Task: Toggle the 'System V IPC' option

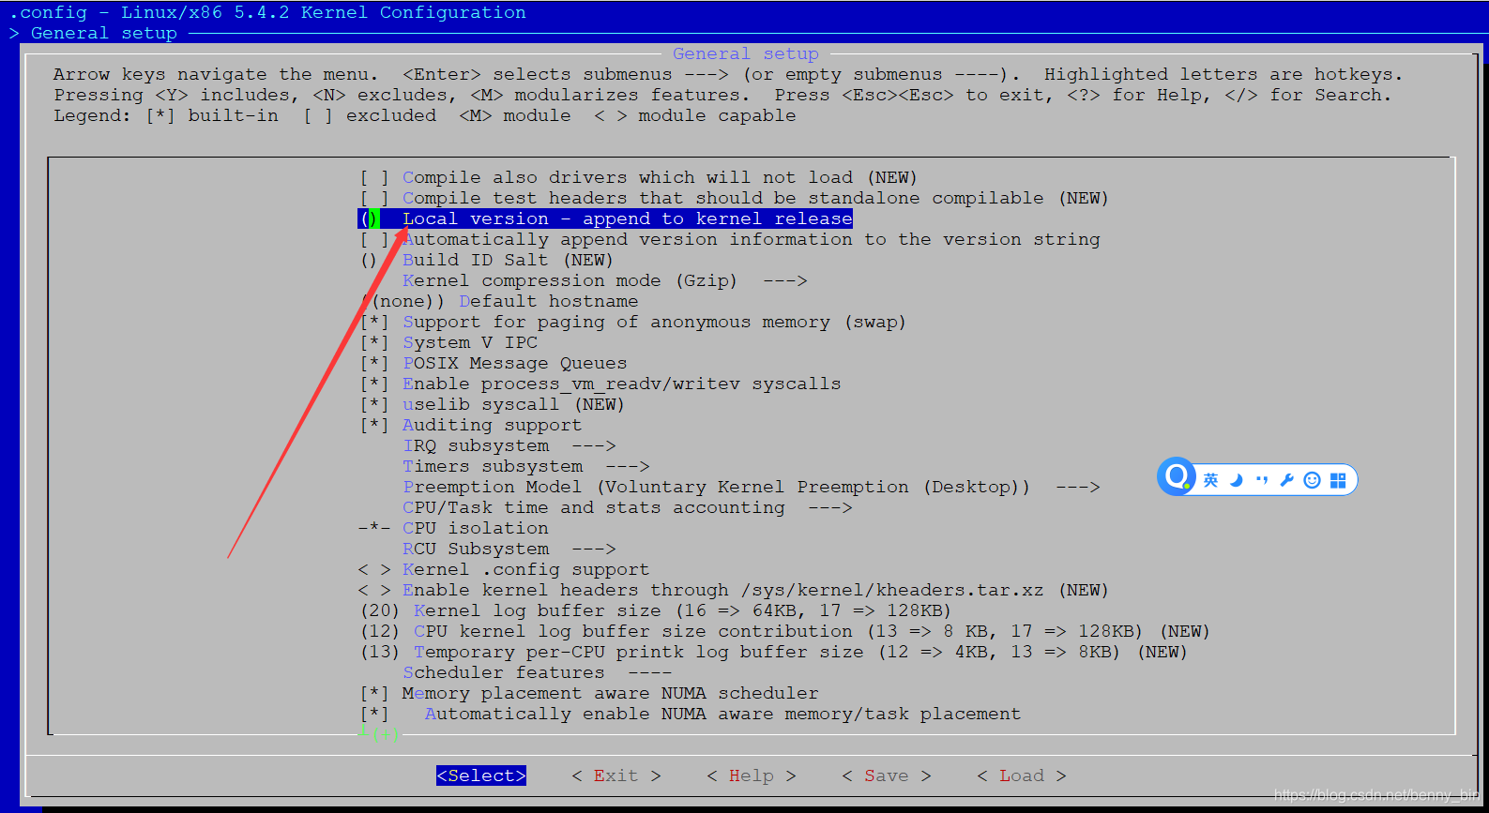Action: click(449, 342)
